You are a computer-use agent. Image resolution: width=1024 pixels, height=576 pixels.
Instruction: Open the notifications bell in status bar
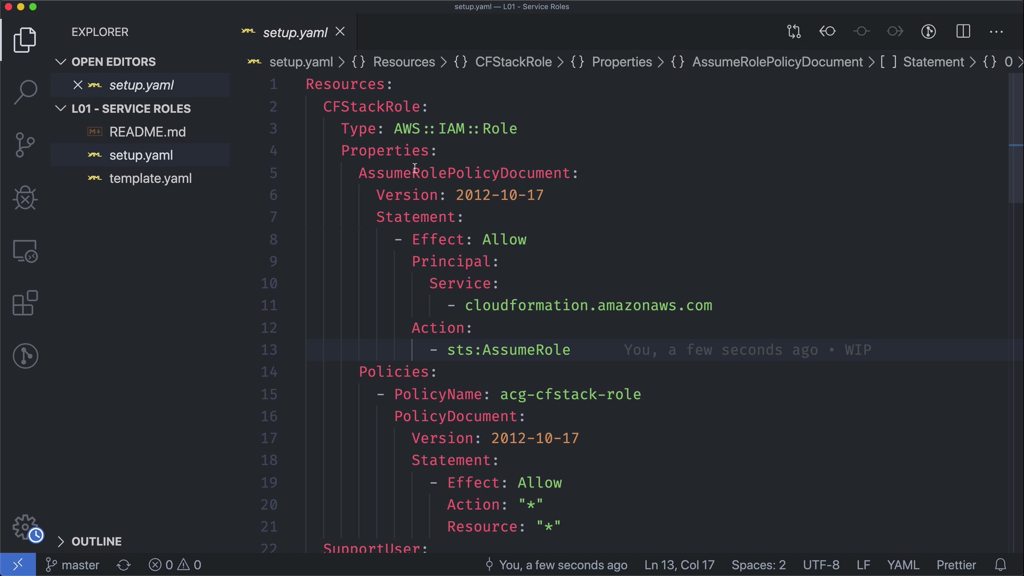(1001, 565)
